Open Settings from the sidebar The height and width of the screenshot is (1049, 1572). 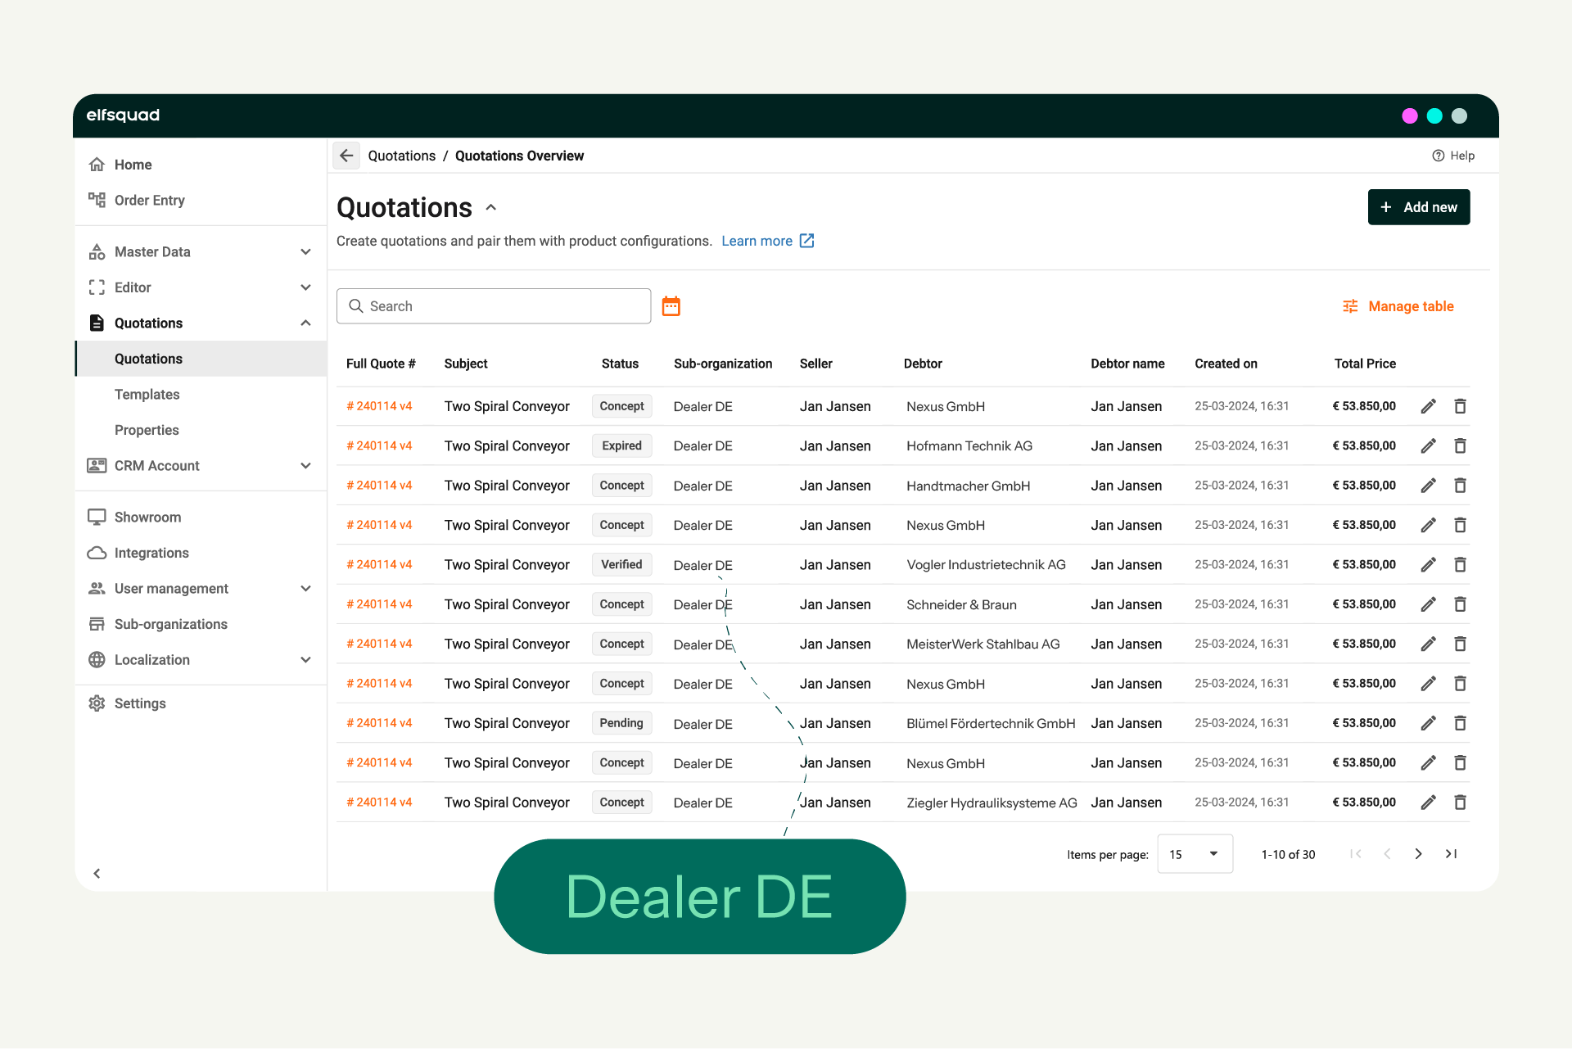[140, 703]
